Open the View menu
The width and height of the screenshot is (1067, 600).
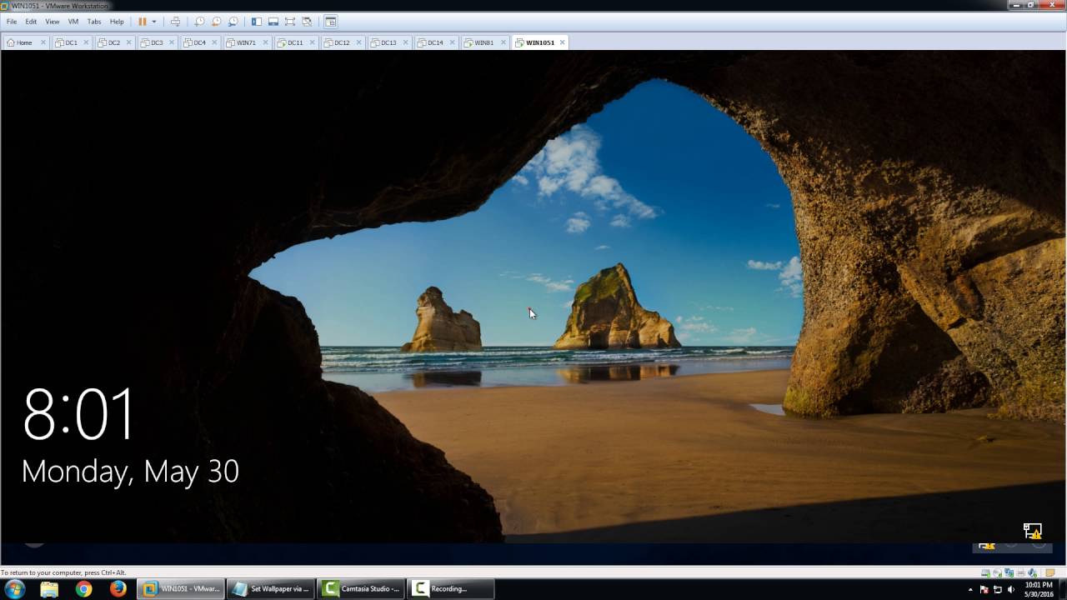point(52,22)
